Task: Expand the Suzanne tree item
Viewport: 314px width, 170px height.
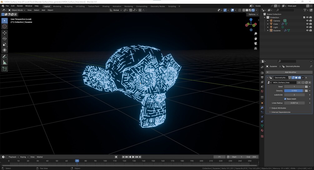Action: point(268,30)
